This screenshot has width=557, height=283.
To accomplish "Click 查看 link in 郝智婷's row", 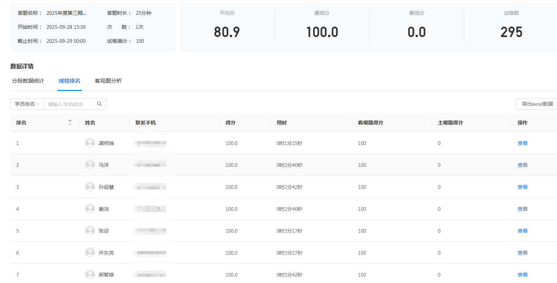I will click(x=522, y=275).
